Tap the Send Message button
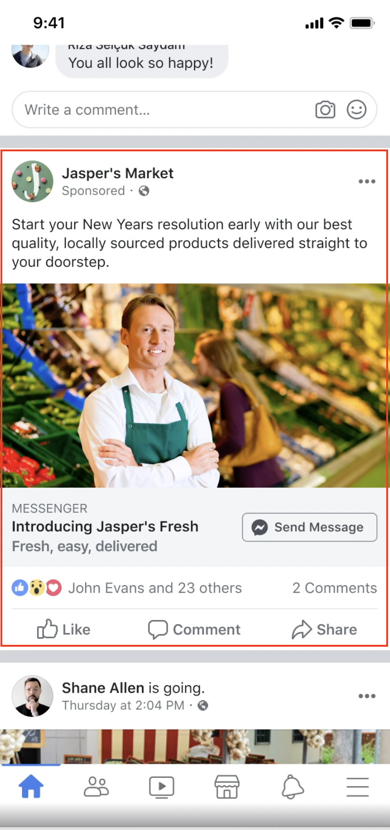Screen dimensions: 390x830 point(310,527)
